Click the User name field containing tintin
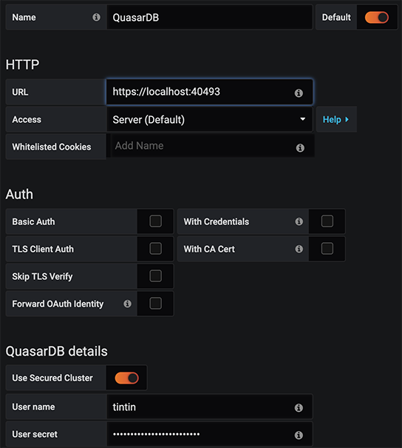This screenshot has height=448, width=402. pyautogui.click(x=210, y=407)
